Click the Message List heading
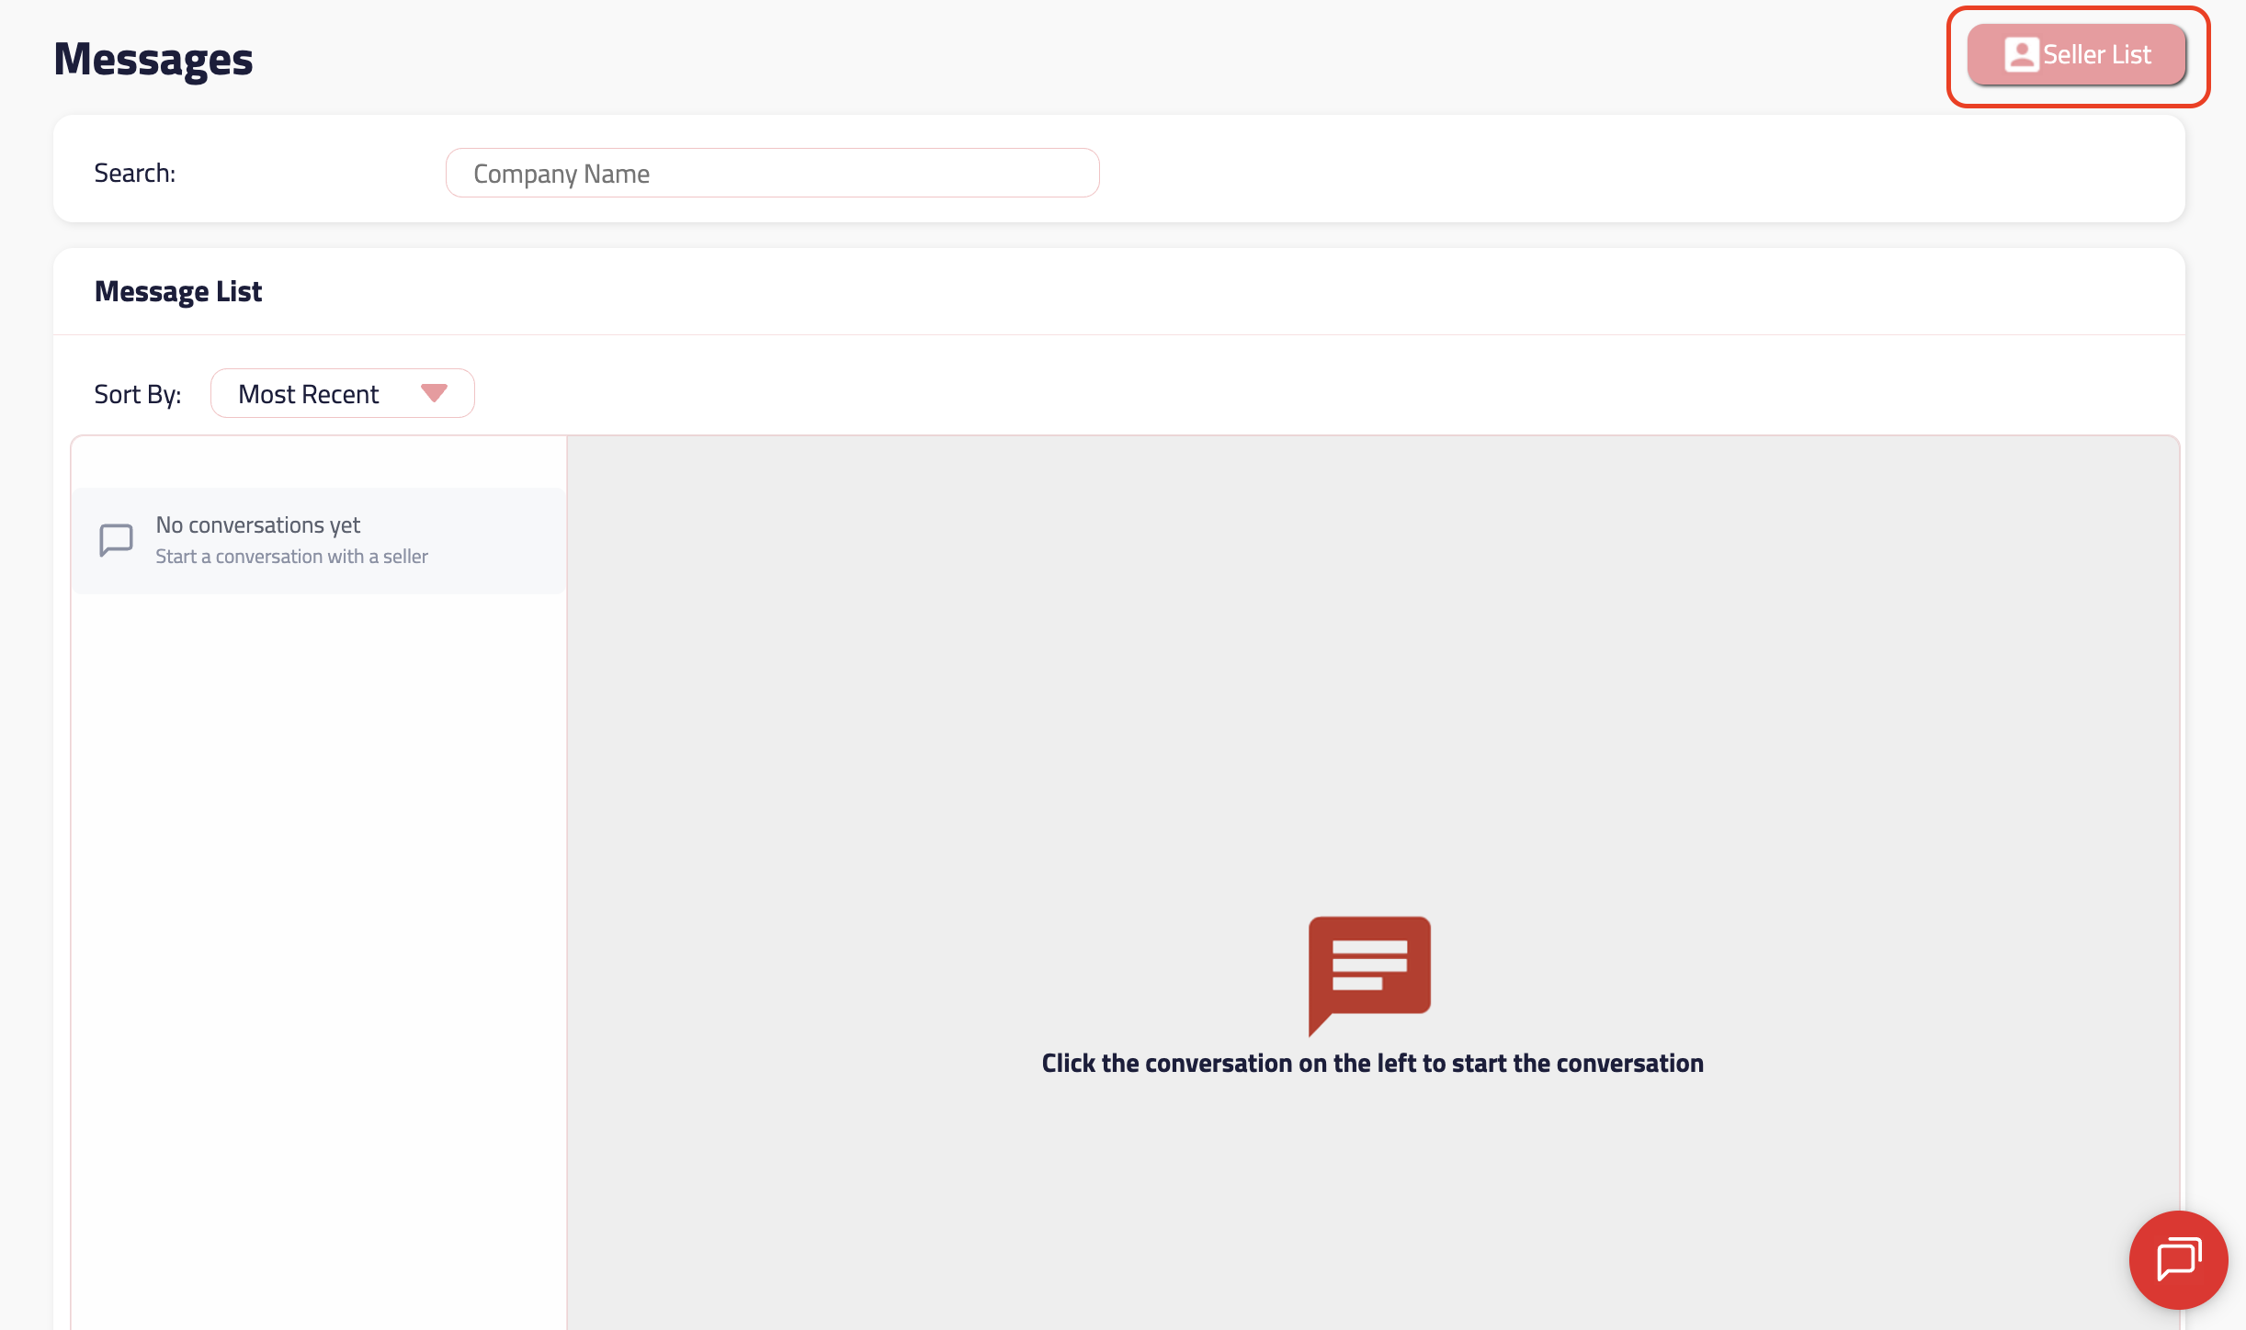The height and width of the screenshot is (1330, 2246). [178, 291]
